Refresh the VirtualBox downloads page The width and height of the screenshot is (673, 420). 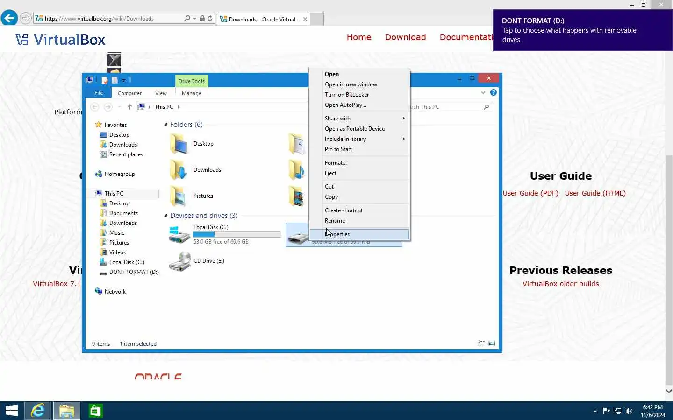pyautogui.click(x=210, y=19)
